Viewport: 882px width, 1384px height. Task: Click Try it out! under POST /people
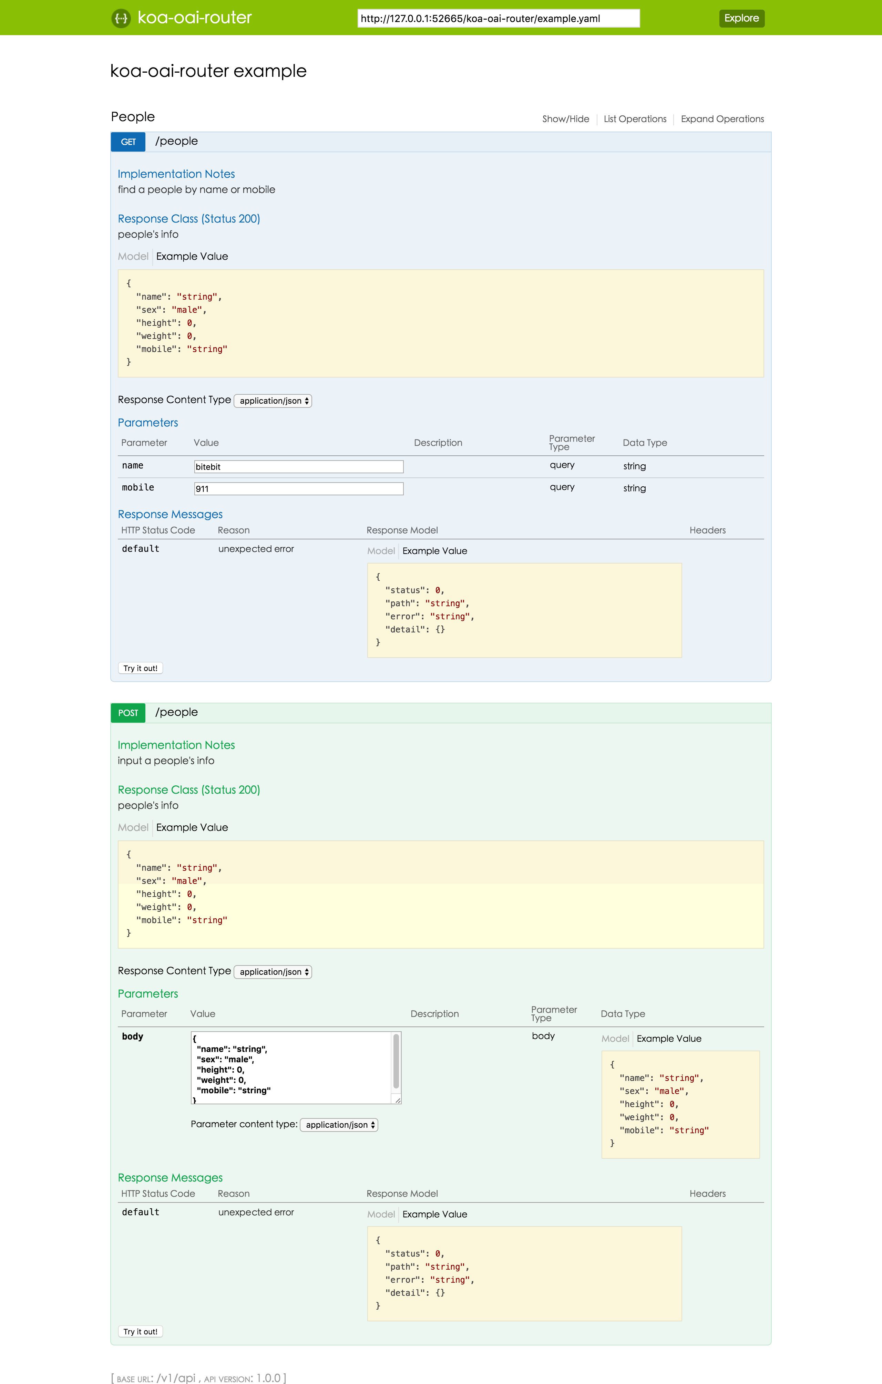click(x=140, y=1332)
